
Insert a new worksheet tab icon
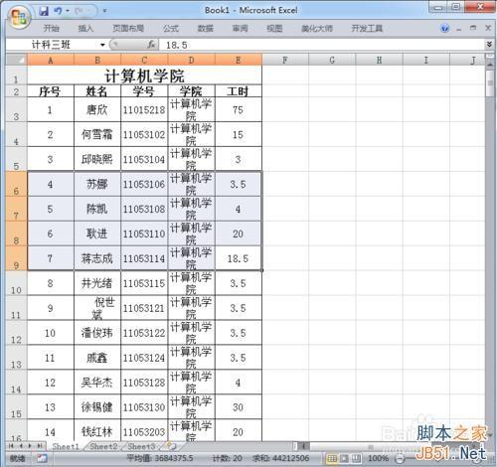click(171, 446)
